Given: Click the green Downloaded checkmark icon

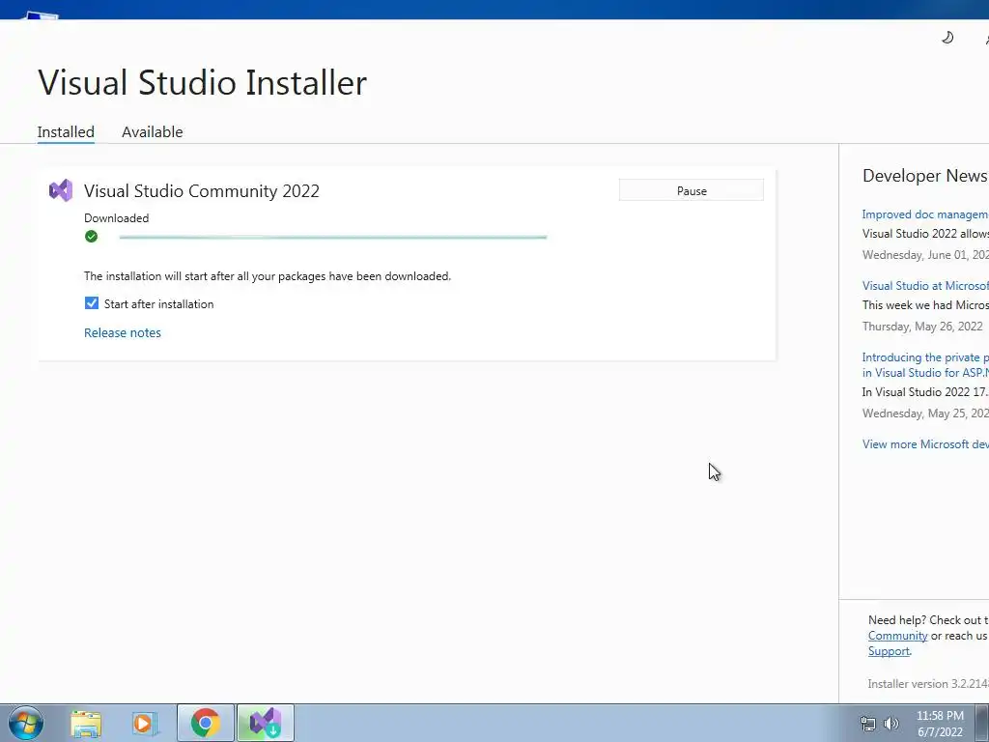Looking at the screenshot, I should pyautogui.click(x=92, y=237).
